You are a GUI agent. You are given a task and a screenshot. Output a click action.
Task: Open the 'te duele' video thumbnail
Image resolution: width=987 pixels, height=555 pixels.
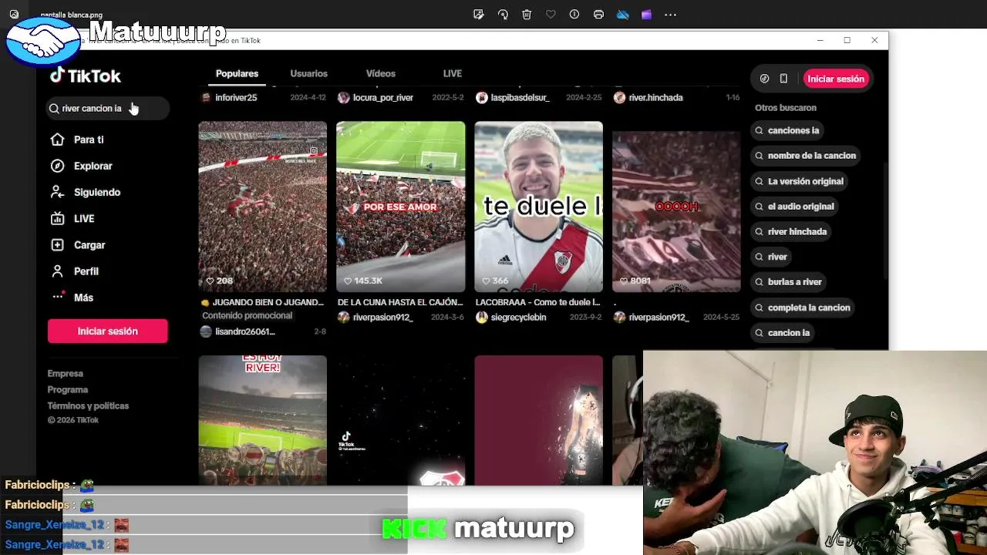pyautogui.click(x=538, y=207)
